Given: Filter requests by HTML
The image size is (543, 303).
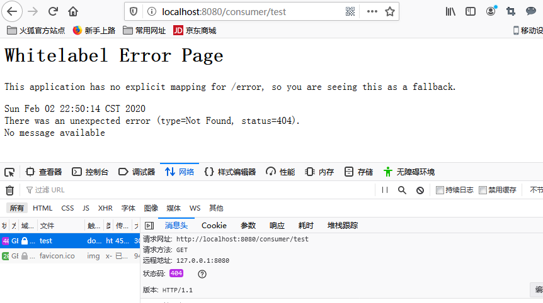Looking at the screenshot, I should 43,208.
